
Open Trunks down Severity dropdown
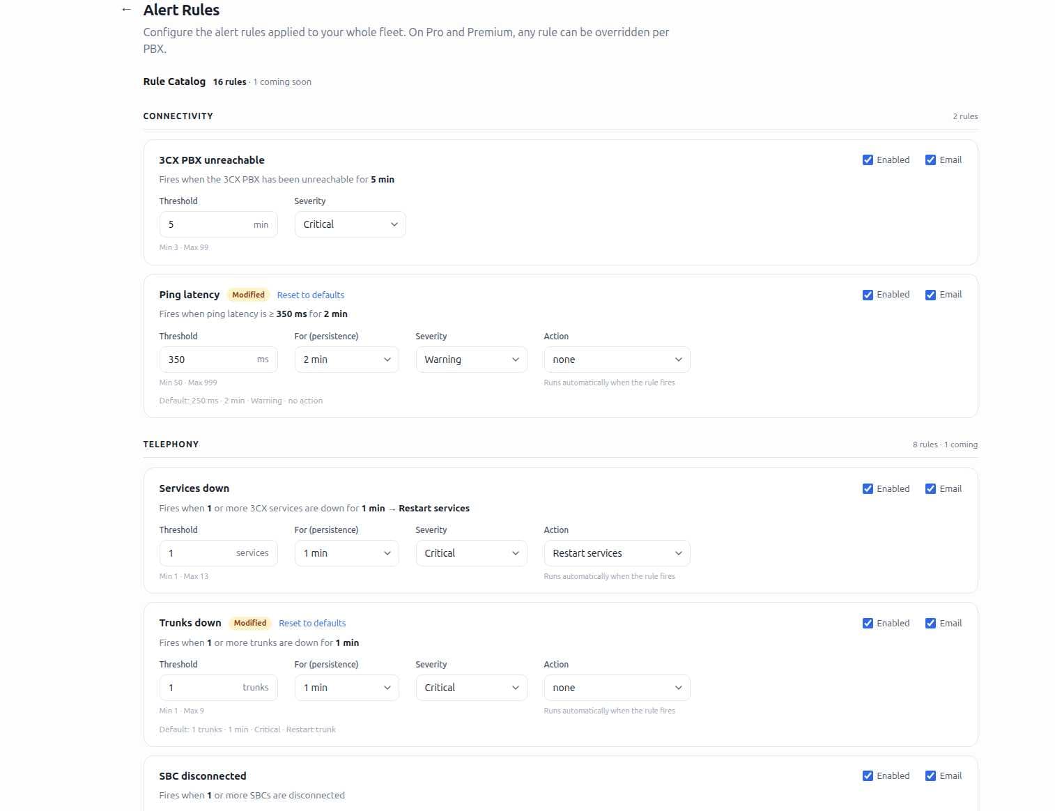click(471, 688)
